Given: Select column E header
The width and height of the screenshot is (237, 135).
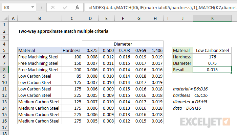Looking at the screenshot, I should [x=106, y=19].
